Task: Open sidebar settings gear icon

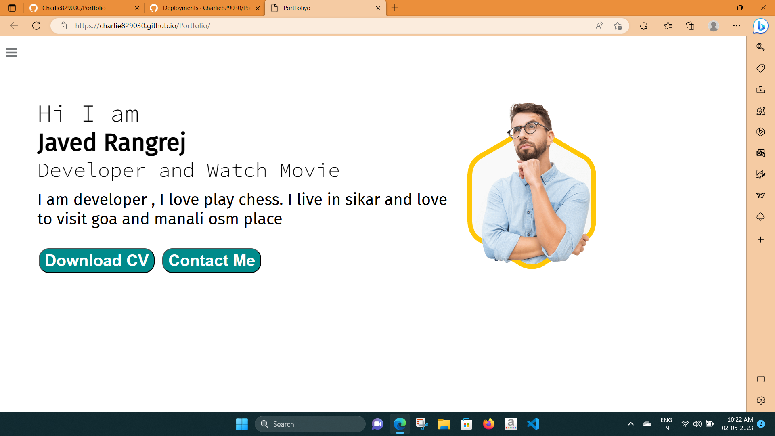Action: [x=760, y=400]
